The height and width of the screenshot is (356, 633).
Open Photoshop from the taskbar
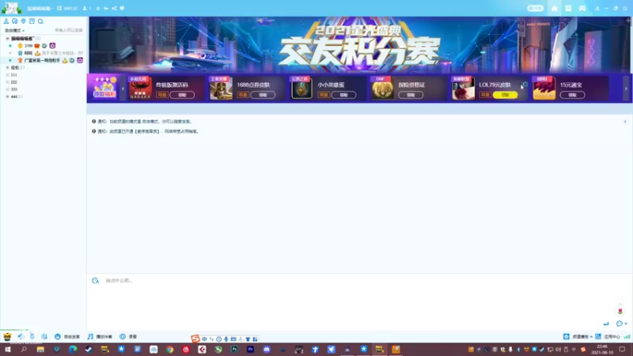234,349
